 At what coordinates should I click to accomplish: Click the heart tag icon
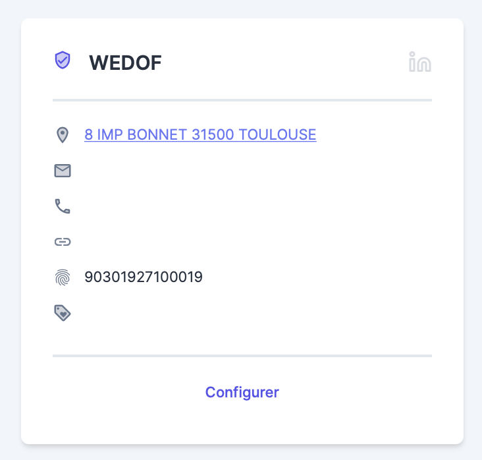coord(63,312)
